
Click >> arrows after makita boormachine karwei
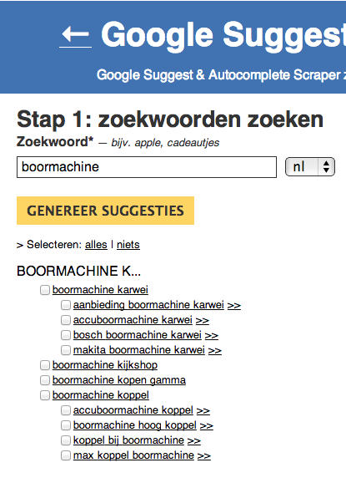coord(215,350)
